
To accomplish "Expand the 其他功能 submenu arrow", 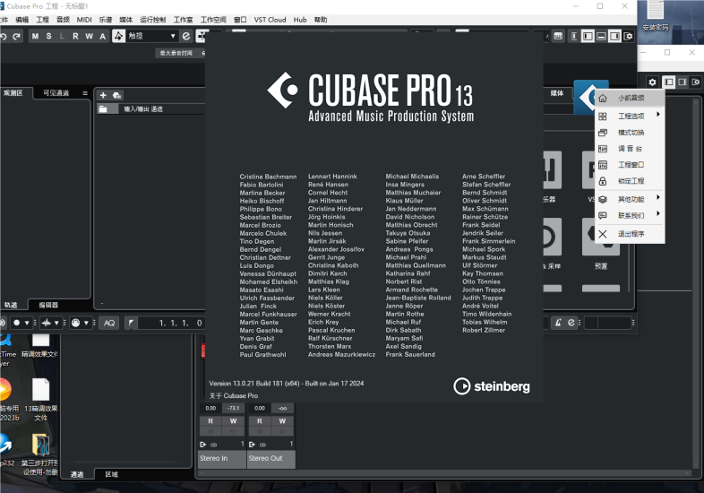I will coord(657,197).
